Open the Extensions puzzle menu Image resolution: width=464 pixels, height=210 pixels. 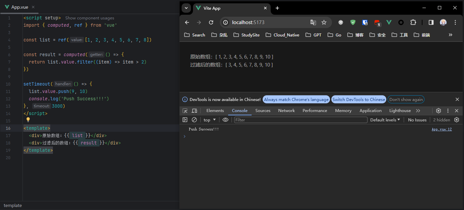[x=413, y=22]
